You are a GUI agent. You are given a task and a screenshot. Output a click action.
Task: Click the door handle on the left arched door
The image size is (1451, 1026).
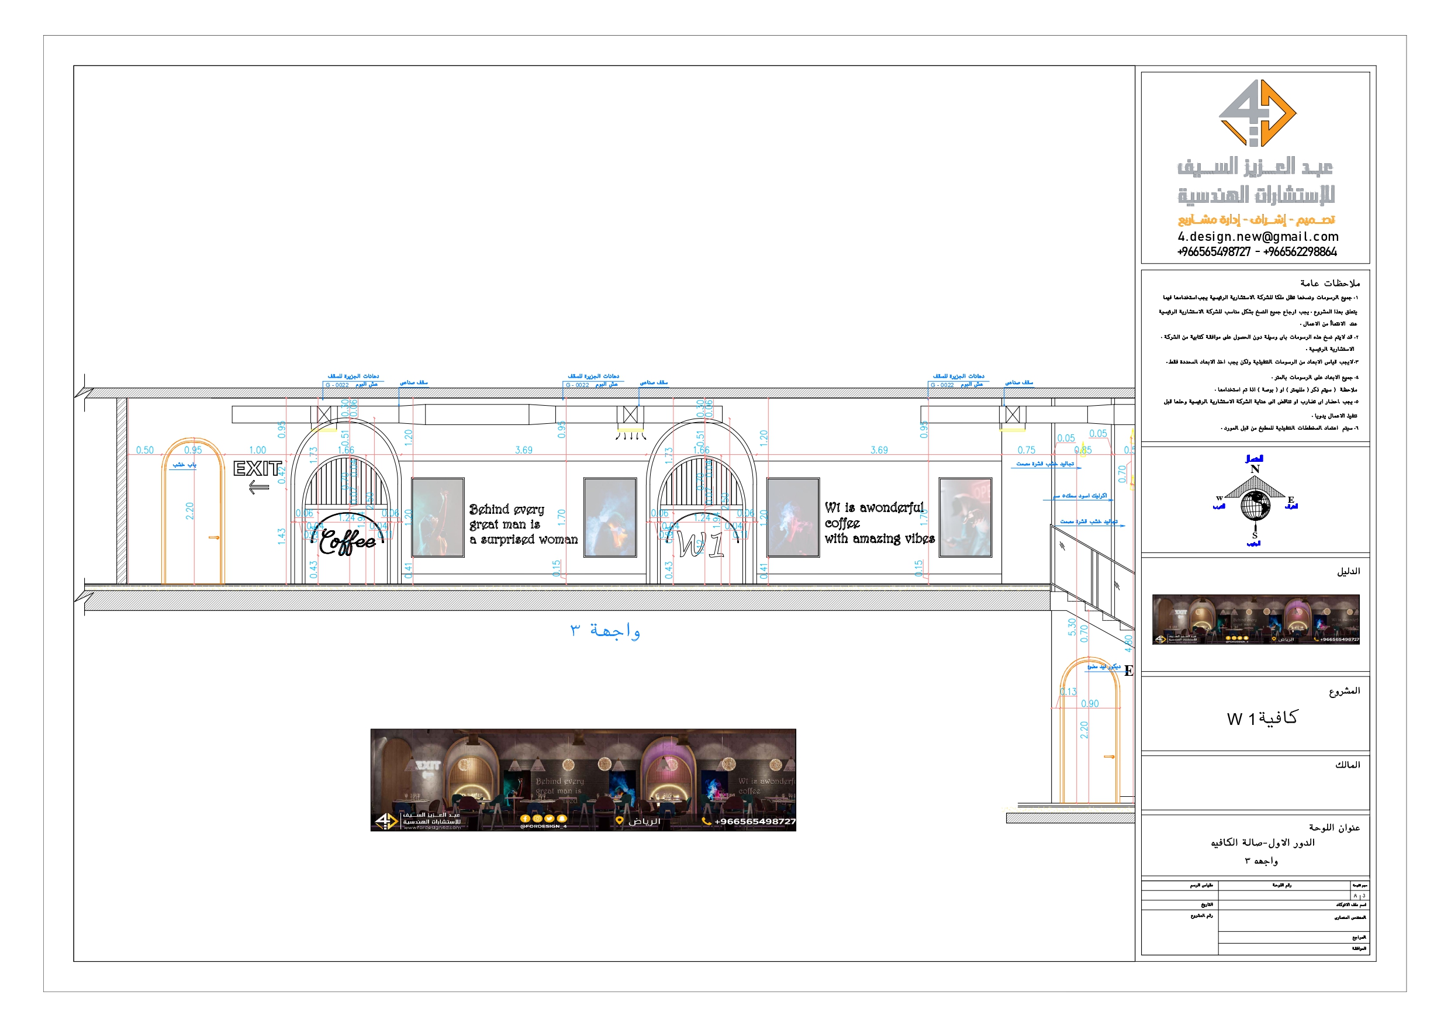click(213, 537)
